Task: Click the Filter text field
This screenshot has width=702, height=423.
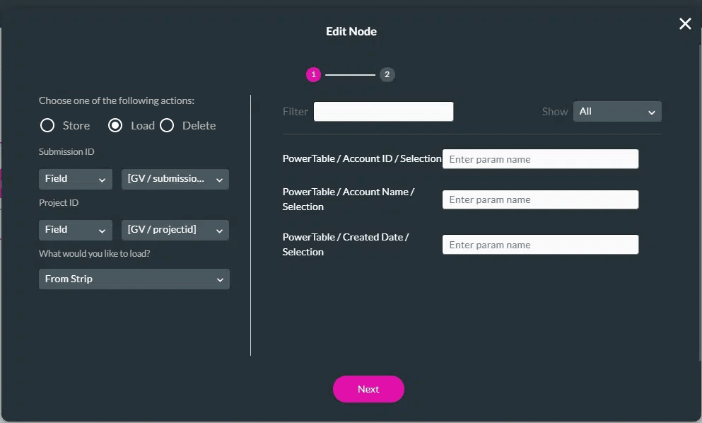Action: [383, 112]
